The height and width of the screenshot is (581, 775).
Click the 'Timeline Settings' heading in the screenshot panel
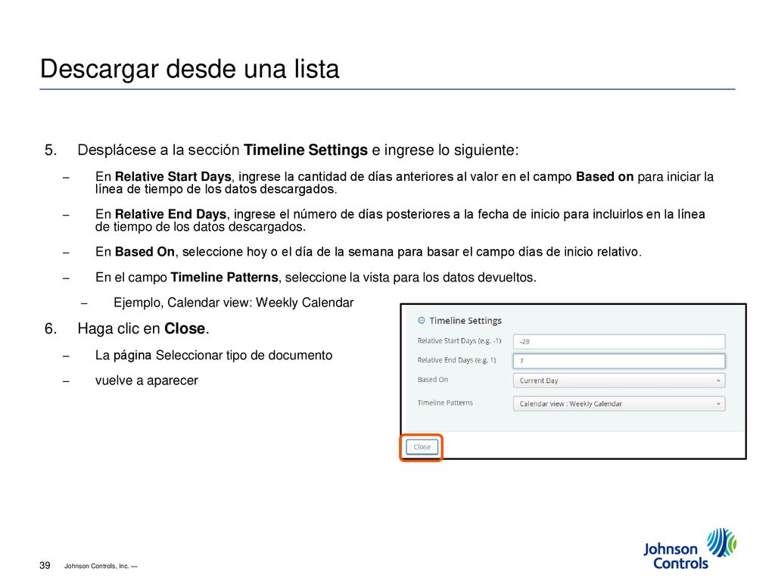pos(465,321)
